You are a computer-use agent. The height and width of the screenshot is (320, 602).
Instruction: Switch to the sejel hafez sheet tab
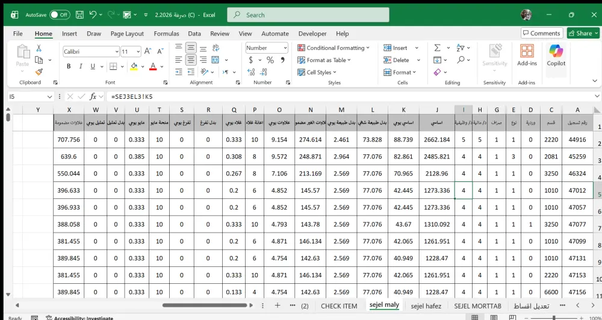pos(426,306)
